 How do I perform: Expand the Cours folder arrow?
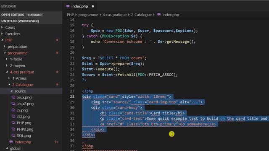coord(2,27)
